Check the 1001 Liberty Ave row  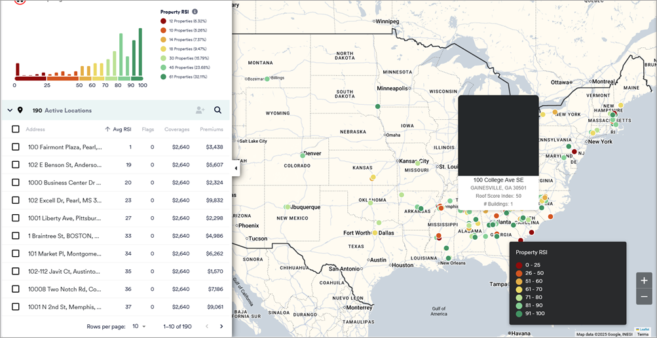pos(16,217)
